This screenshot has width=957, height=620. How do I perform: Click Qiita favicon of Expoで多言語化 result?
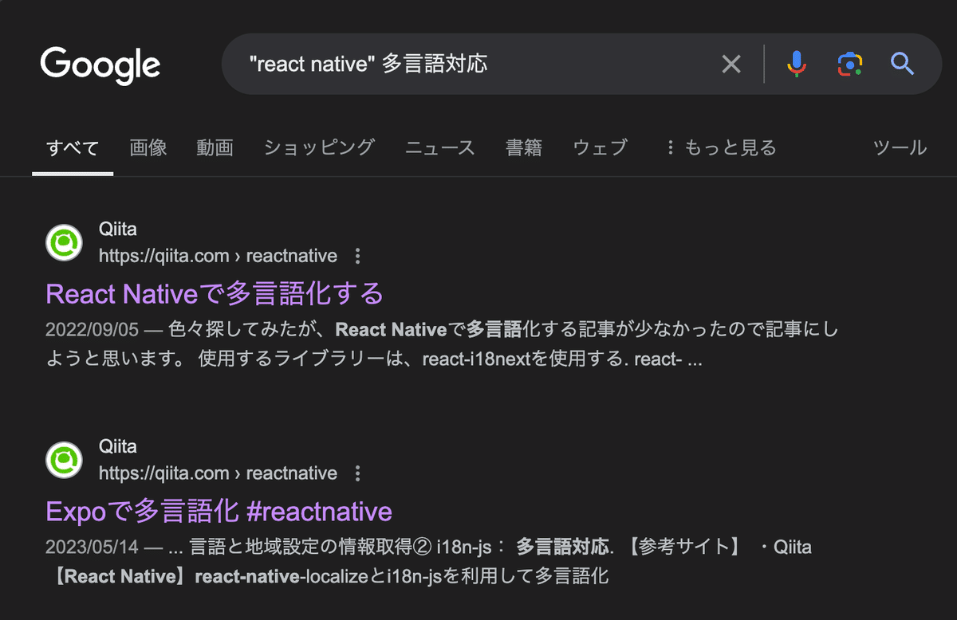64,460
